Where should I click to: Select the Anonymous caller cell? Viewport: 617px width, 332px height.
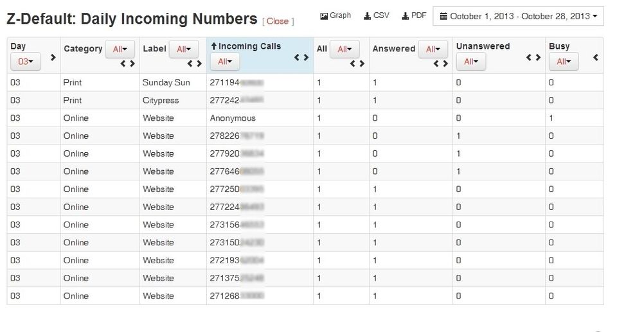(x=233, y=118)
